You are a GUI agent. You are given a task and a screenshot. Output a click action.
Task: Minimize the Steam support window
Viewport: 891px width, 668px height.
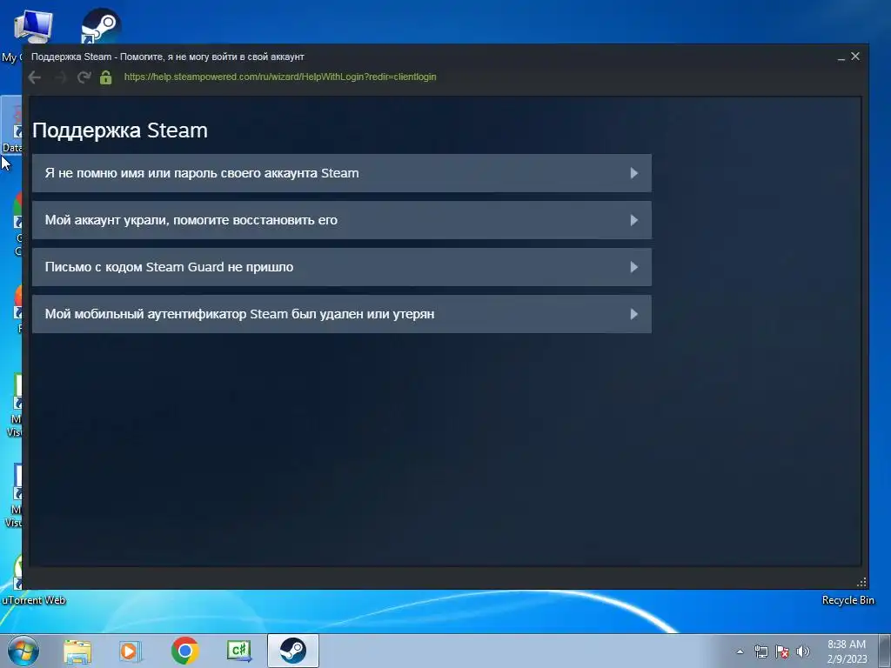point(841,57)
